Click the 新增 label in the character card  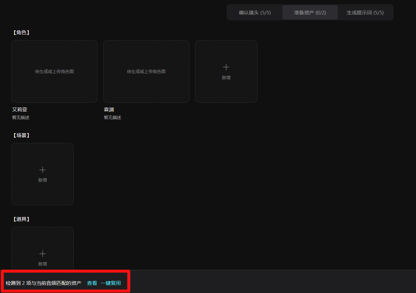click(226, 78)
